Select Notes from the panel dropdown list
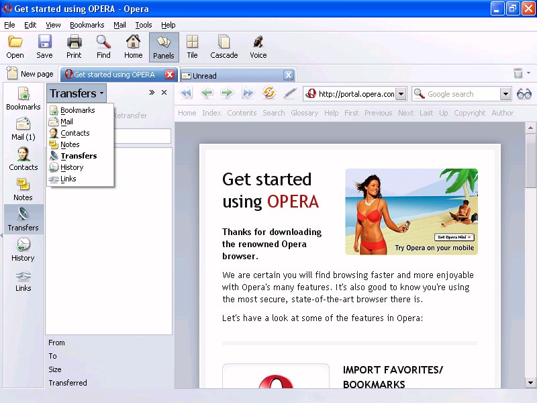This screenshot has height=403, width=537. click(70, 144)
